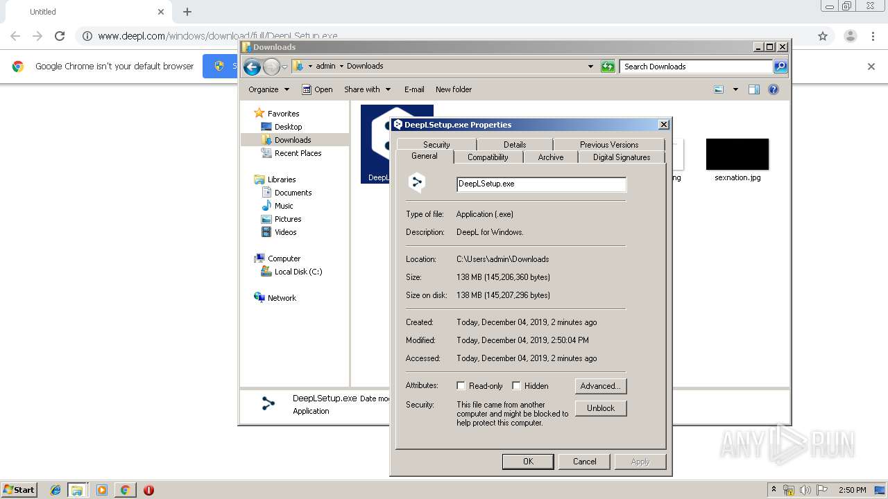Click the green refresh button beside the address bar
Viewport: 888px width, 499px height.
[608, 67]
